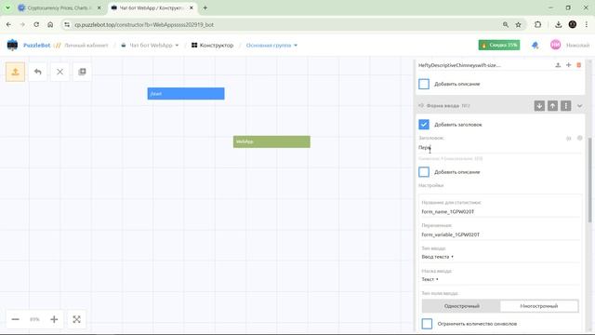The width and height of the screenshot is (595, 335).
Task: Click the PuzzleBot brand link
Action: 37,46
